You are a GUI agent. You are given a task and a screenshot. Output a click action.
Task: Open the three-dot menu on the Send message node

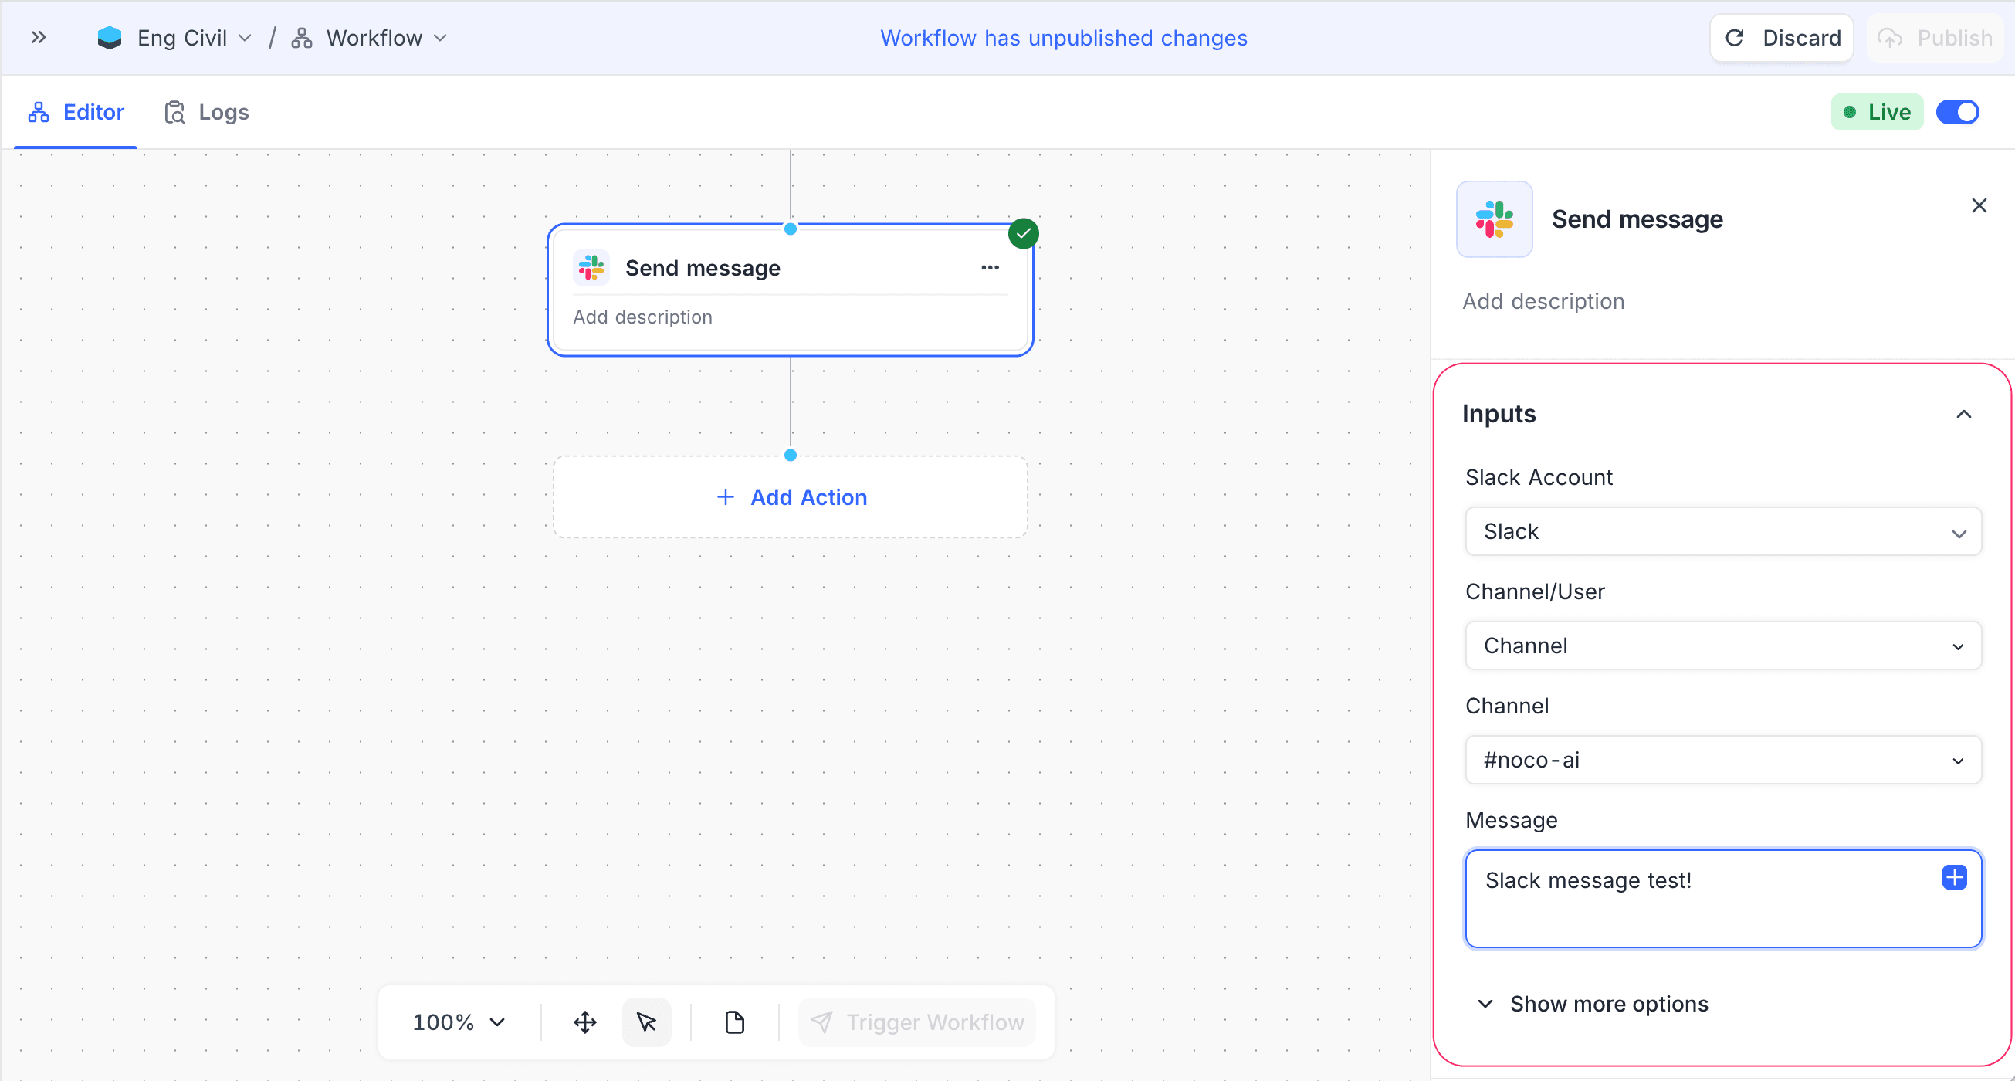989,267
